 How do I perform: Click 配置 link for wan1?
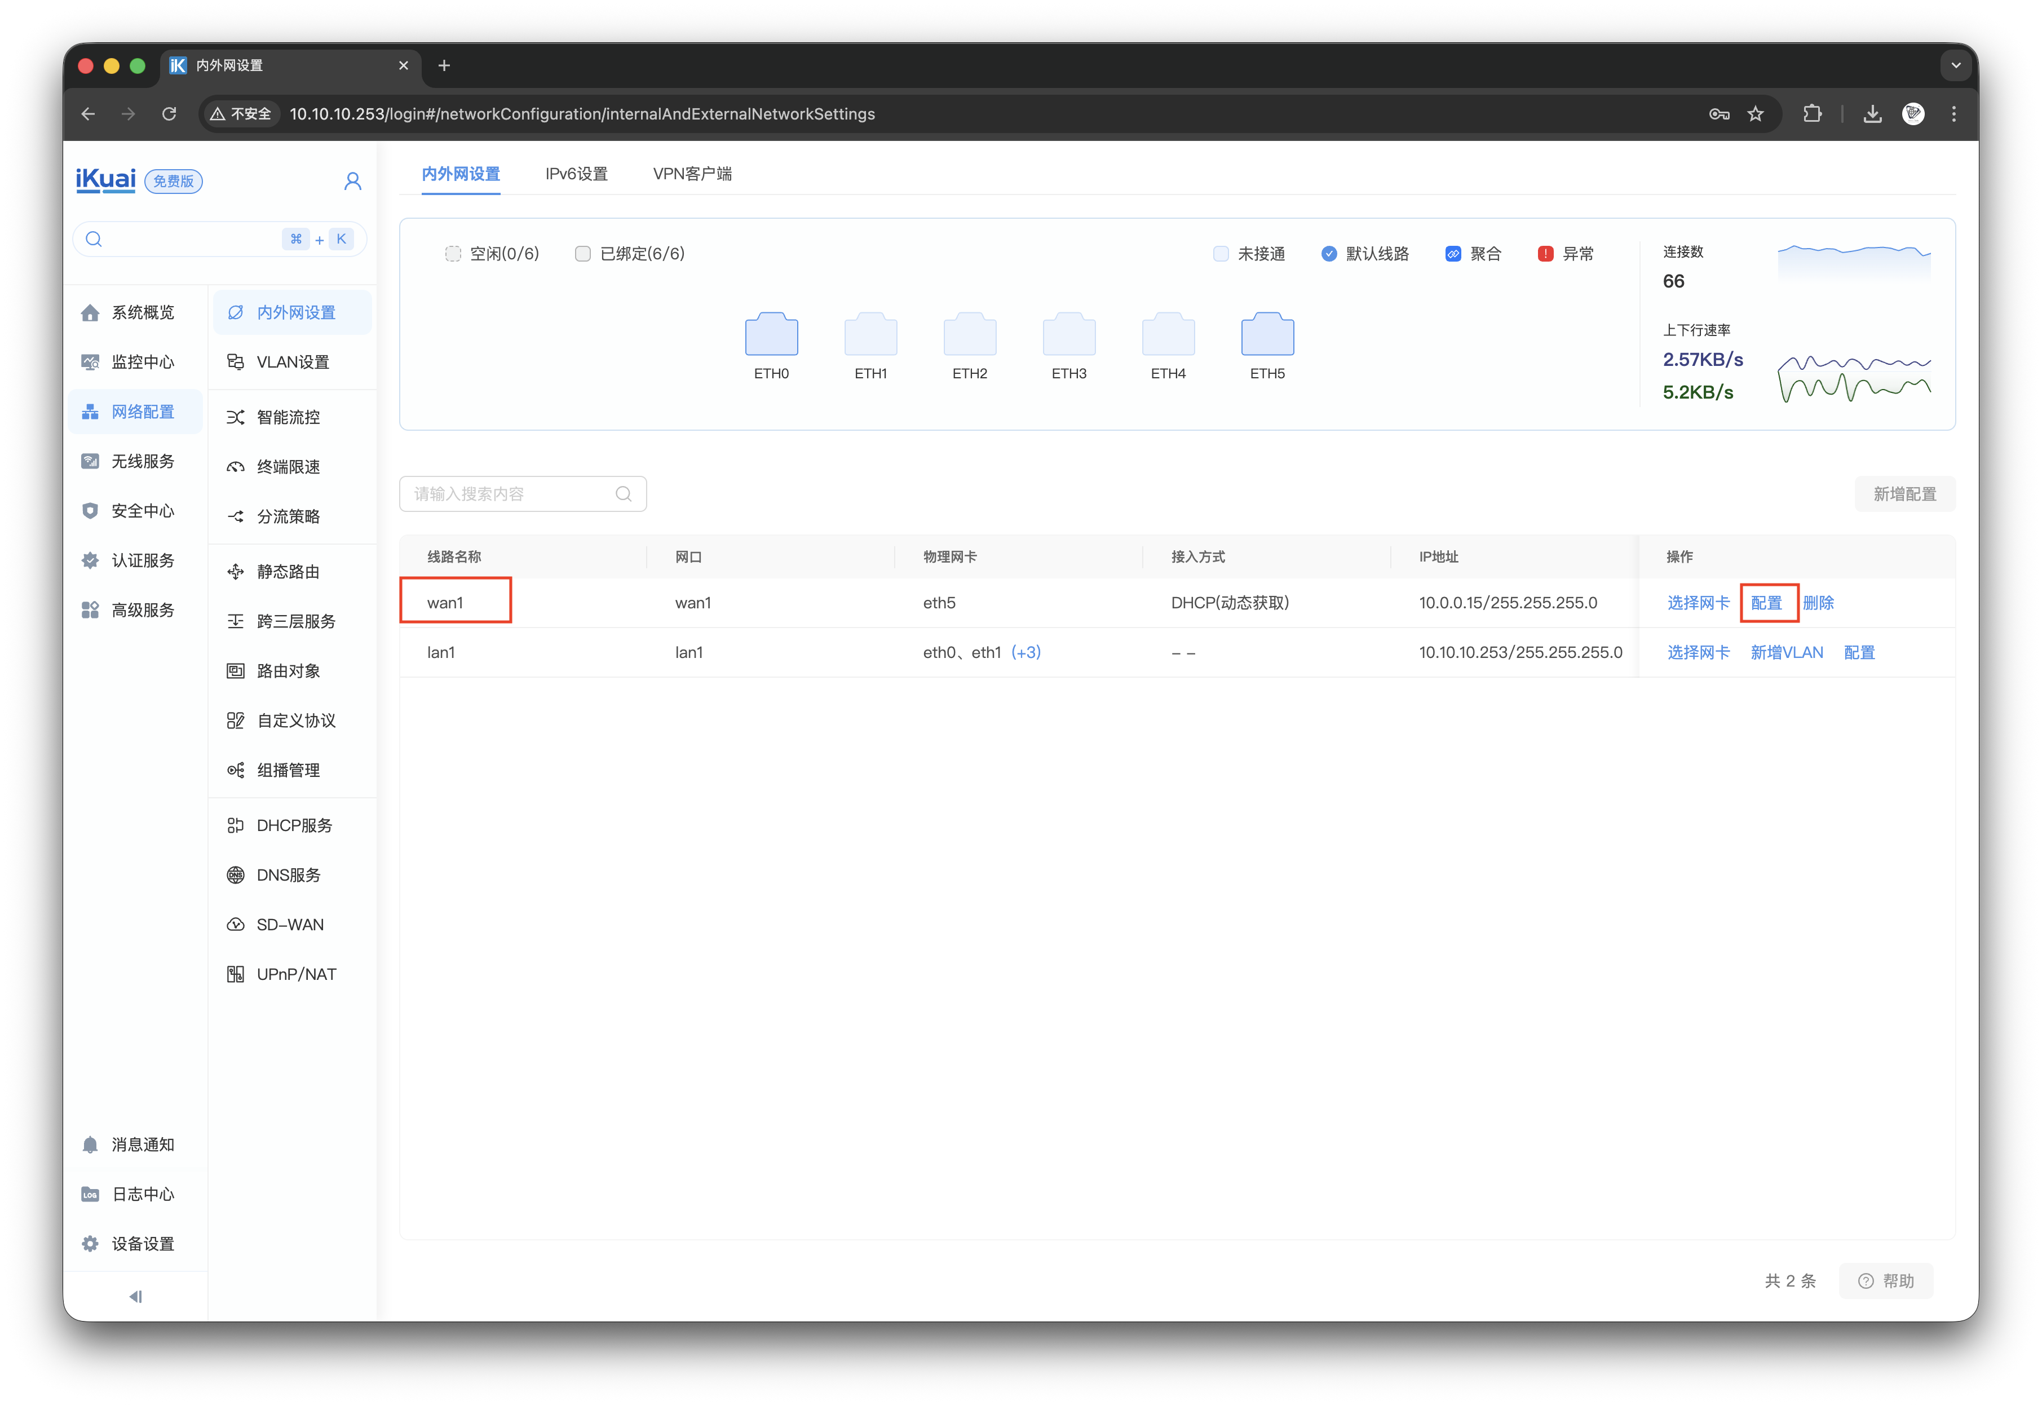1766,603
